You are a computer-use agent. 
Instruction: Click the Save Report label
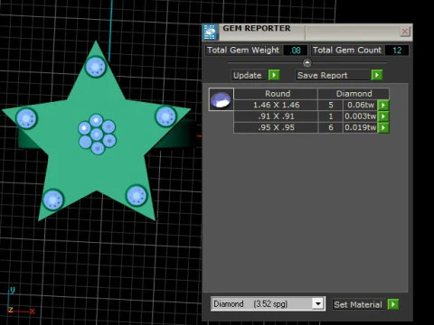coord(333,75)
